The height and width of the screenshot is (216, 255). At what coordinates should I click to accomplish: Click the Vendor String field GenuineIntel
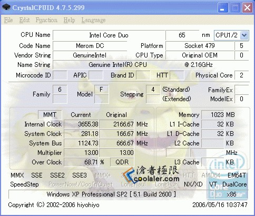pyautogui.click(x=90, y=55)
